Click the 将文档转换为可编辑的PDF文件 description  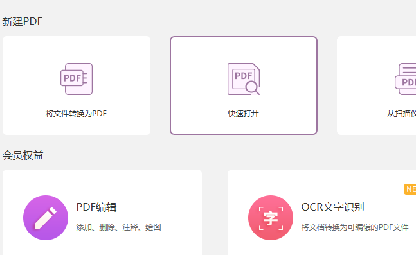(355, 227)
